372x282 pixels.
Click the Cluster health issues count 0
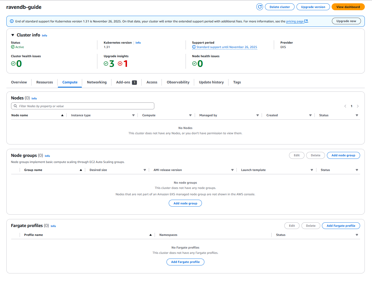pyautogui.click(x=19, y=64)
